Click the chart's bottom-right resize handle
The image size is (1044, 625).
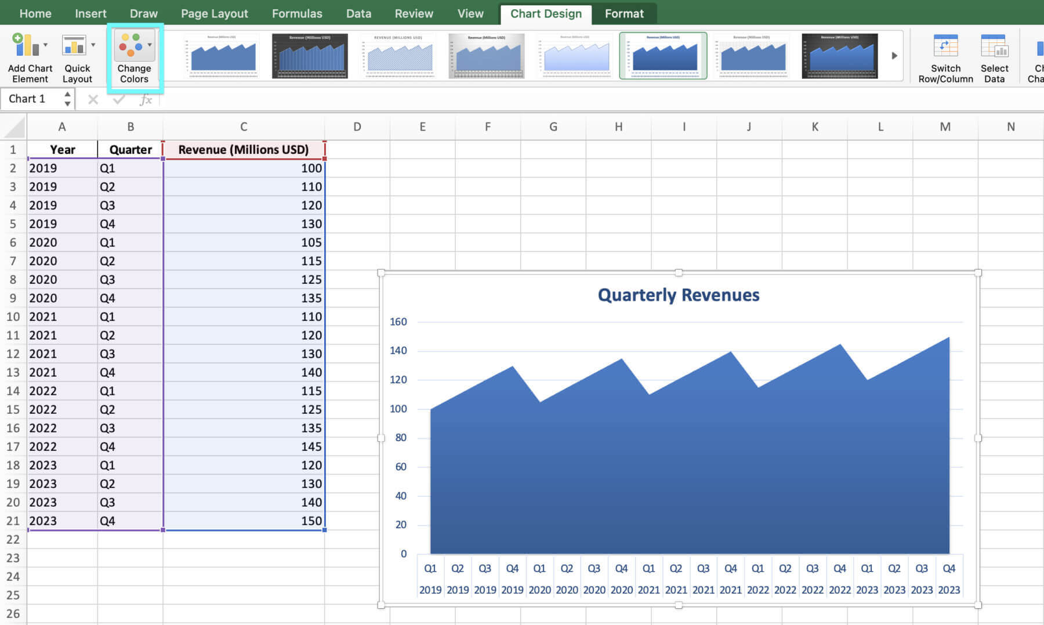(x=978, y=605)
